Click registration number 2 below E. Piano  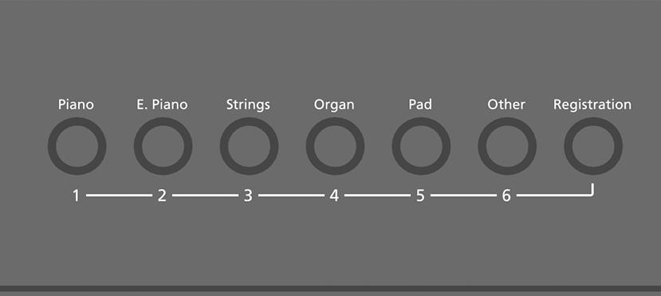tap(162, 195)
